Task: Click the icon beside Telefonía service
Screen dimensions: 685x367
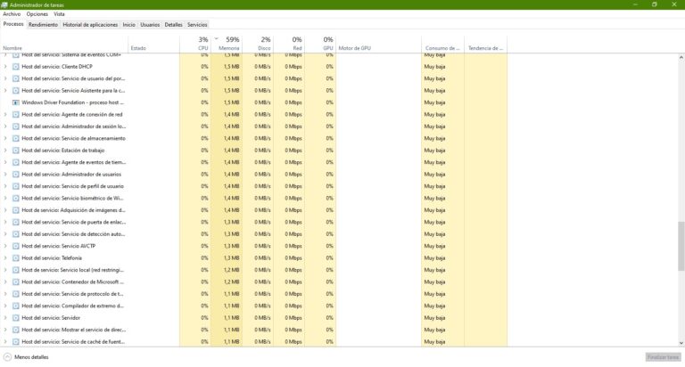Action: 16,258
